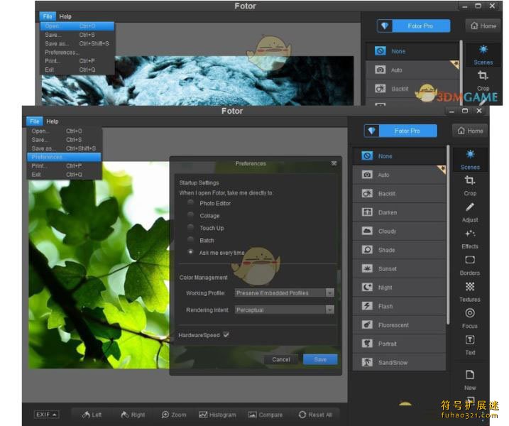Open the Rendering Intent dropdown
The height and width of the screenshot is (426, 509).
285,310
